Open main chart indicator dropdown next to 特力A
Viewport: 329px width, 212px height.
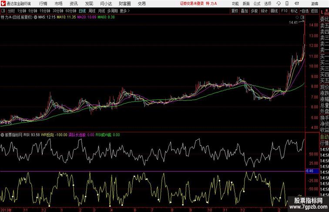[x=35, y=17]
